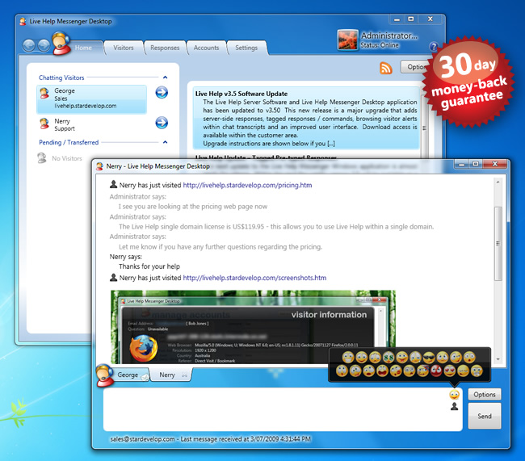Click scroll-down arrow of chat transcript
This screenshot has height=461, width=525.
click(x=498, y=359)
